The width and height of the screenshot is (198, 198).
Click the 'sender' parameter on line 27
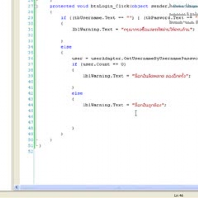(159, 6)
